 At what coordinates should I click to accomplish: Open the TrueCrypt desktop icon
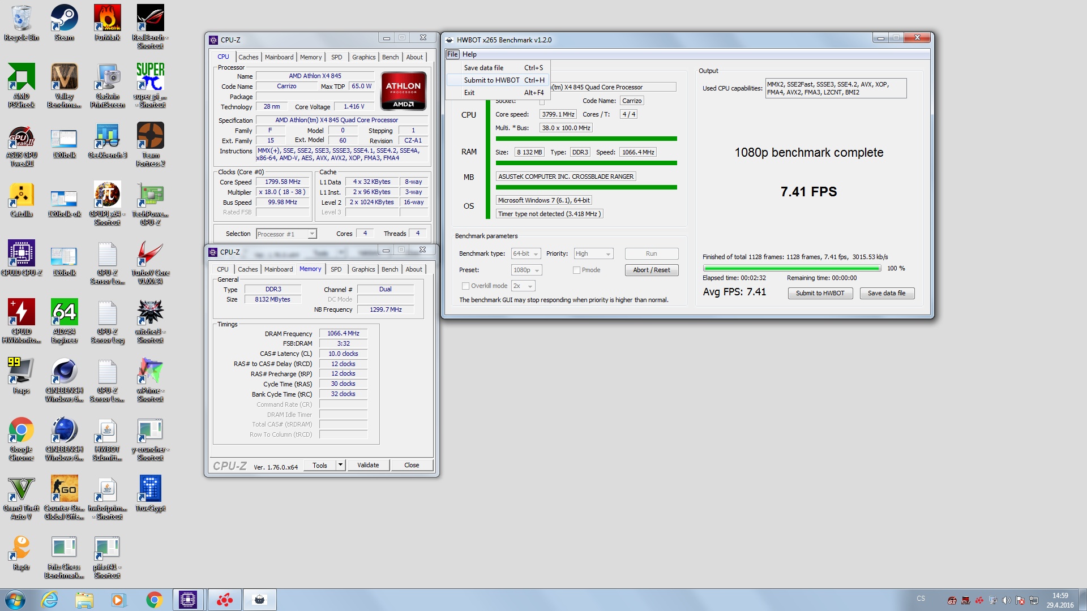coord(150,493)
